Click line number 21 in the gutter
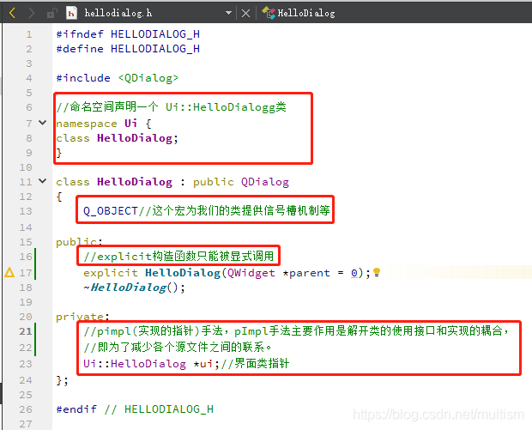532x430 pixels. click(x=26, y=331)
